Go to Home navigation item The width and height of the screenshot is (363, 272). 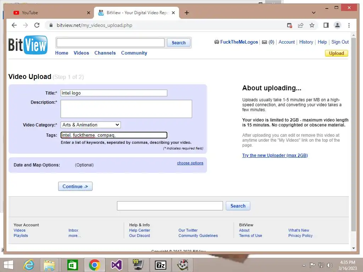tap(62, 53)
